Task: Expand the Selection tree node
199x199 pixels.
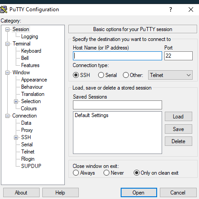Action: [x=16, y=102]
